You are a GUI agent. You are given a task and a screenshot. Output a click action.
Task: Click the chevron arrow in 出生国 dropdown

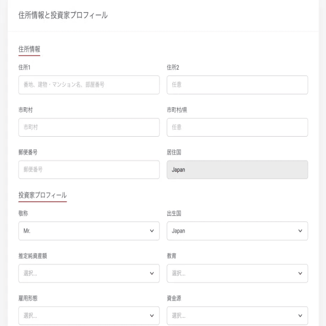300,231
